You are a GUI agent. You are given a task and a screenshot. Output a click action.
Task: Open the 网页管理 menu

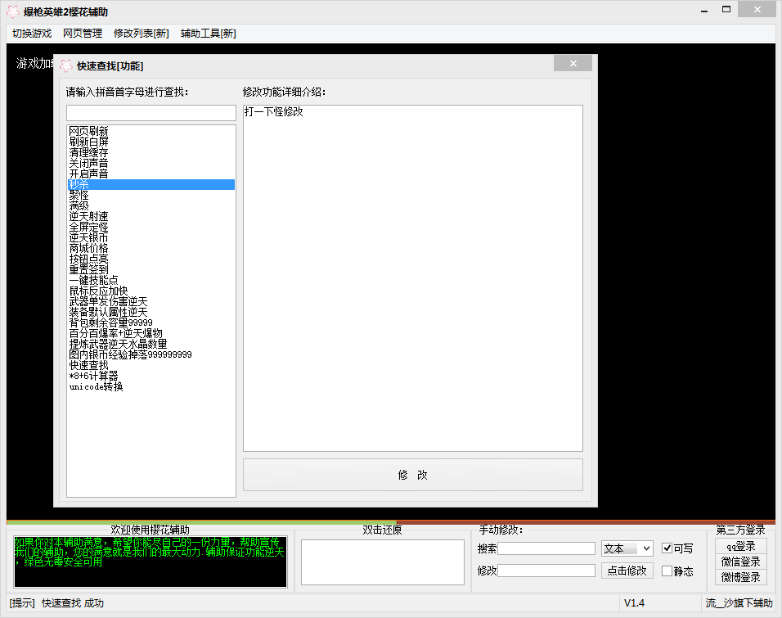(x=83, y=34)
